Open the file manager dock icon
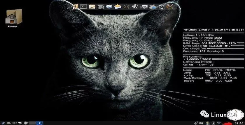The height and width of the screenshot is (125, 245). click(75, 6)
